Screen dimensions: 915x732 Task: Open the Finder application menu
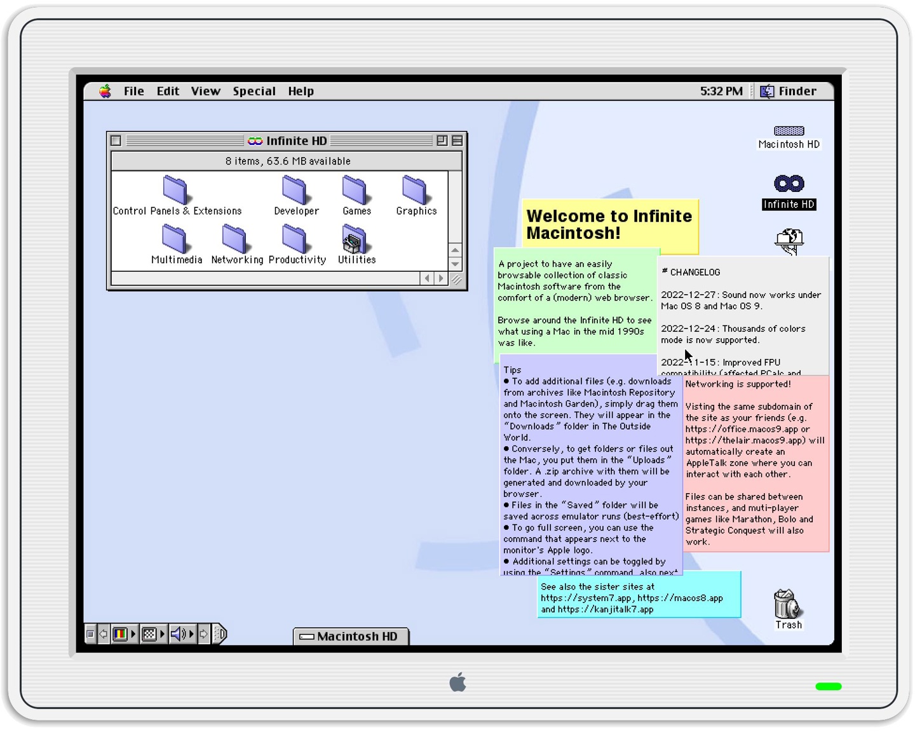[789, 91]
